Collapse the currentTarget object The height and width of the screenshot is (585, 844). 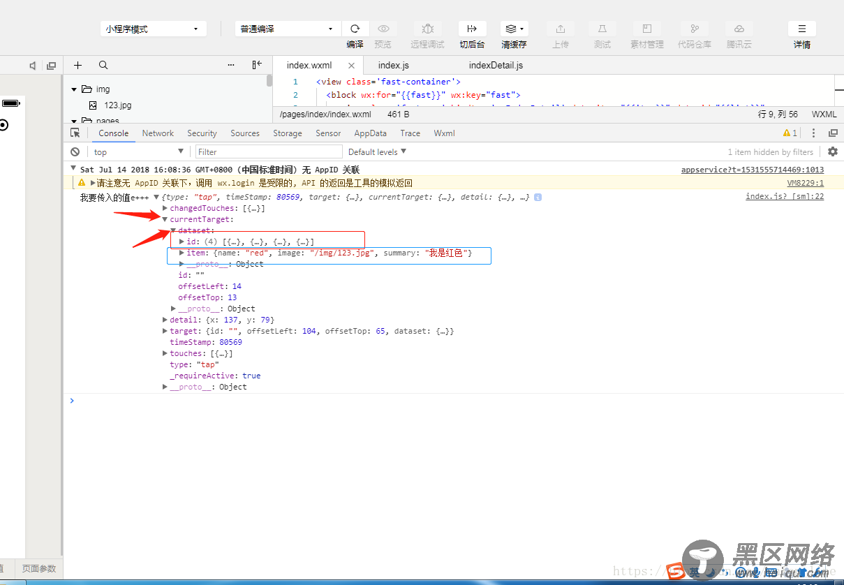click(165, 219)
